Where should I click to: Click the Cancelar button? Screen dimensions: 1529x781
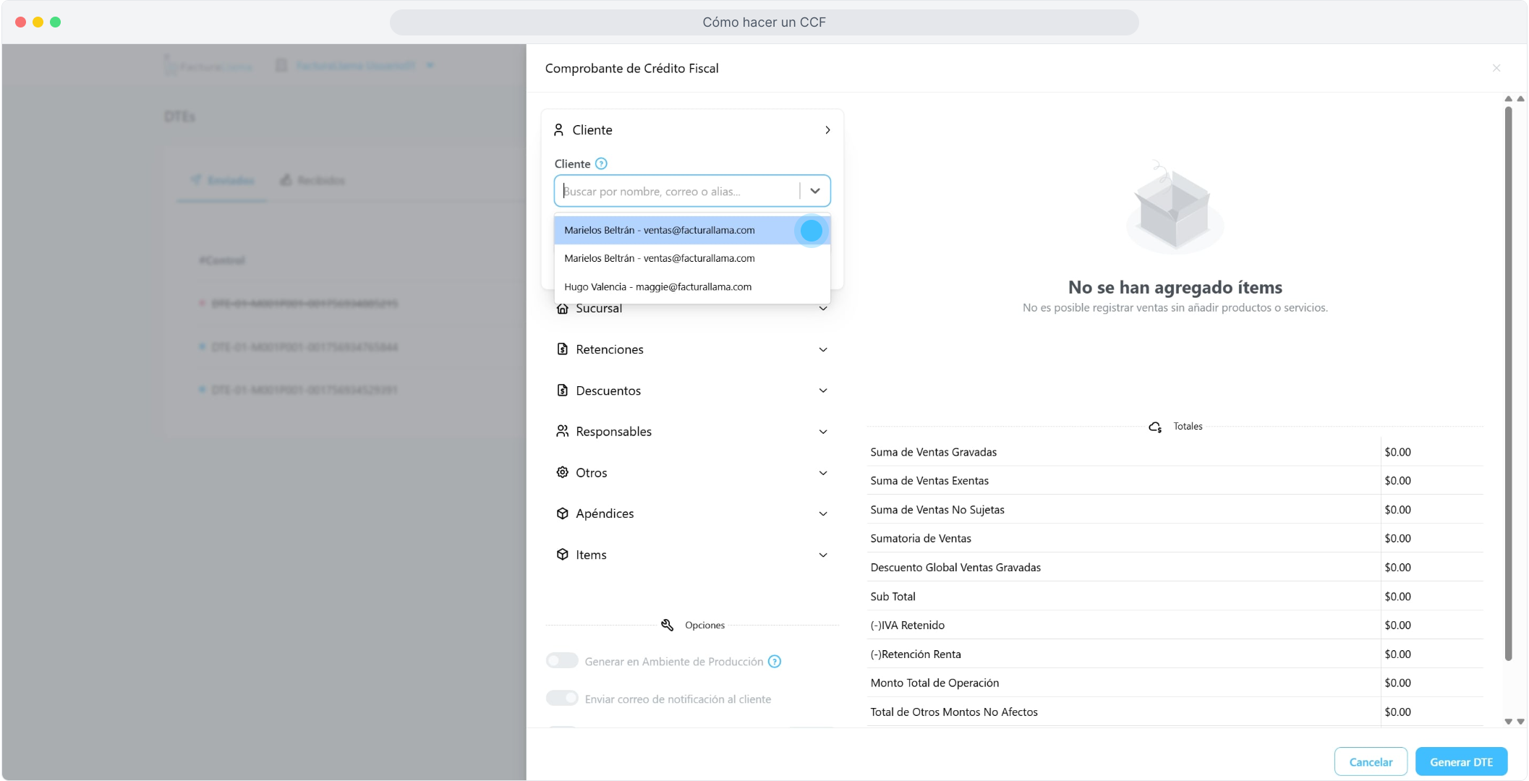pos(1370,761)
